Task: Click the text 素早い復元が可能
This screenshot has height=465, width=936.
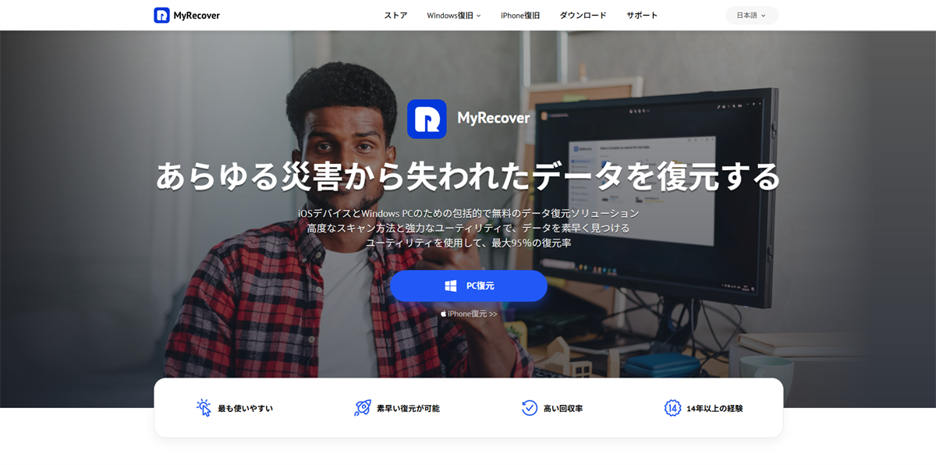Action: (x=408, y=408)
